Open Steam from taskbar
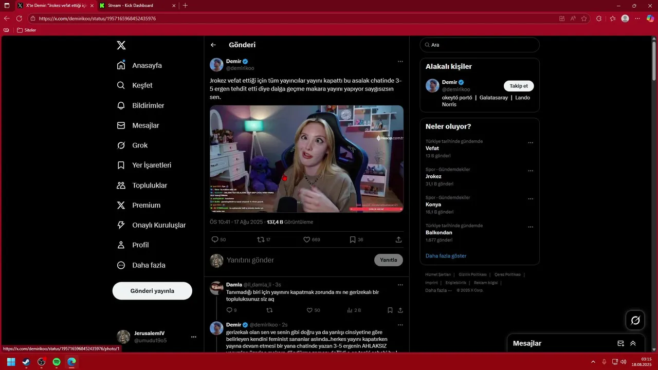 point(26,362)
